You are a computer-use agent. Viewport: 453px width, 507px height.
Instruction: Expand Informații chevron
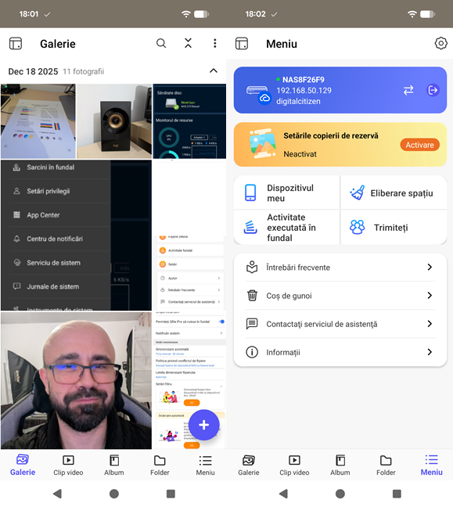pos(430,352)
